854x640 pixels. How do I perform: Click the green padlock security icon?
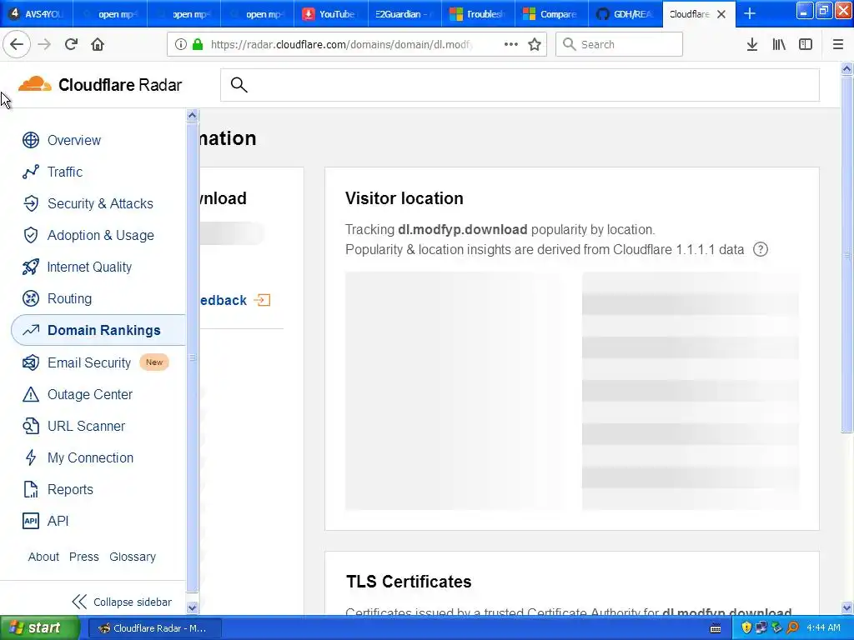pyautogui.click(x=198, y=45)
